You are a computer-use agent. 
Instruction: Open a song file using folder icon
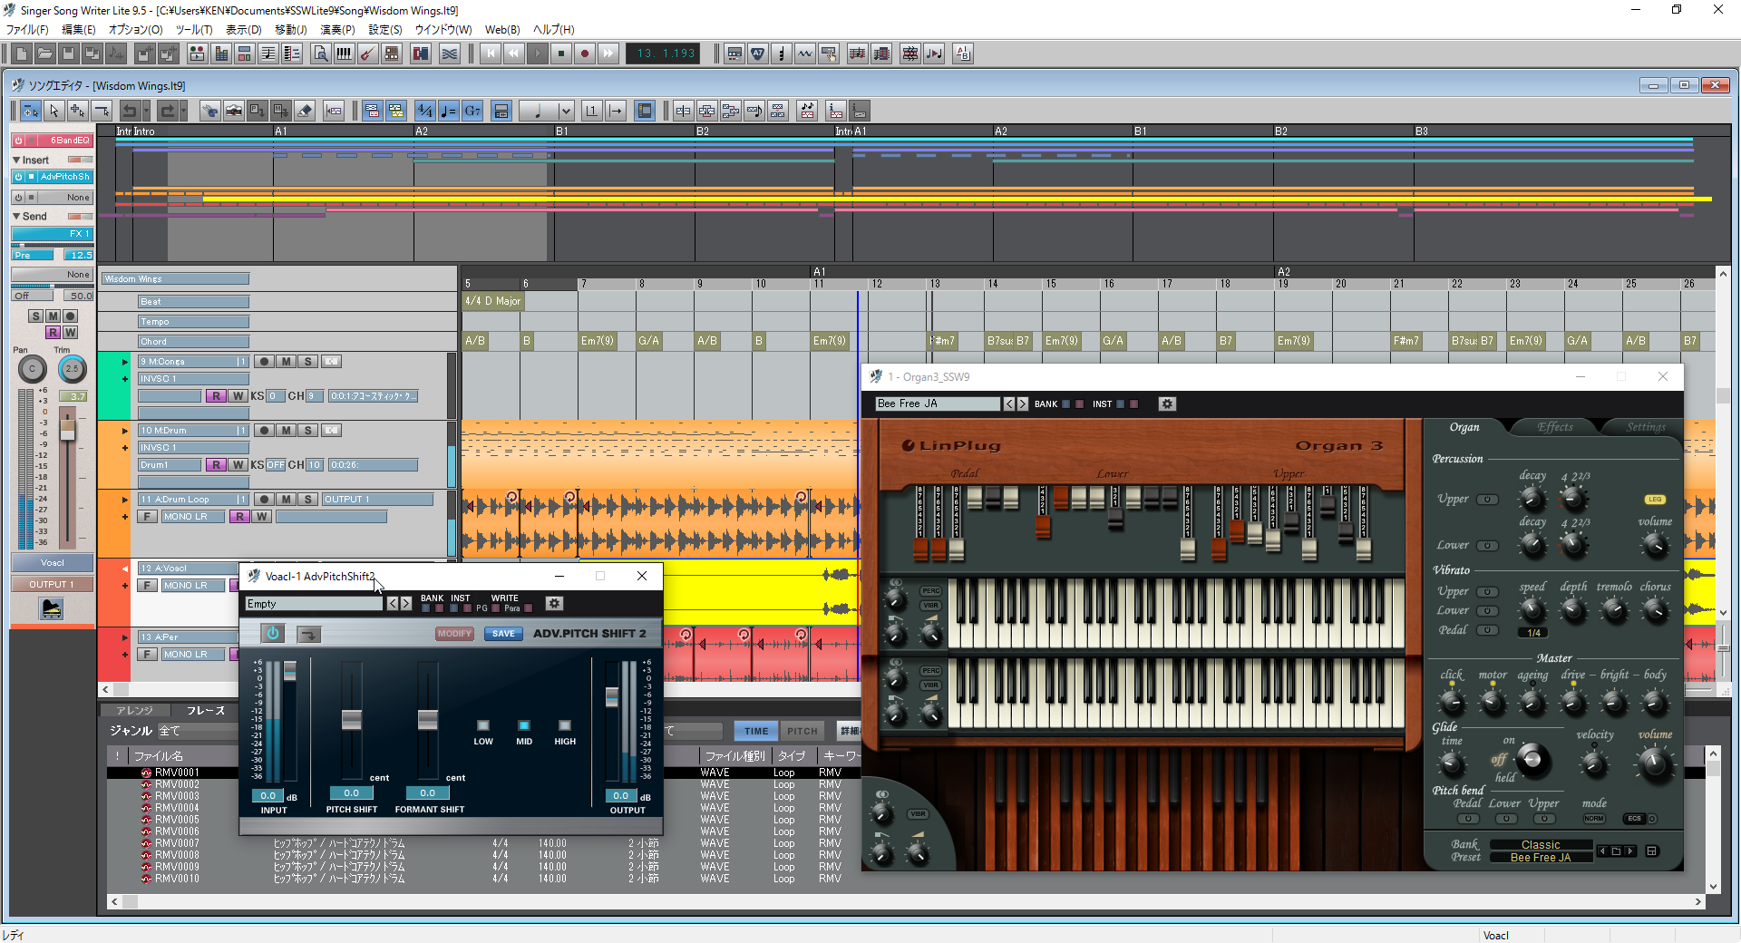click(x=45, y=53)
